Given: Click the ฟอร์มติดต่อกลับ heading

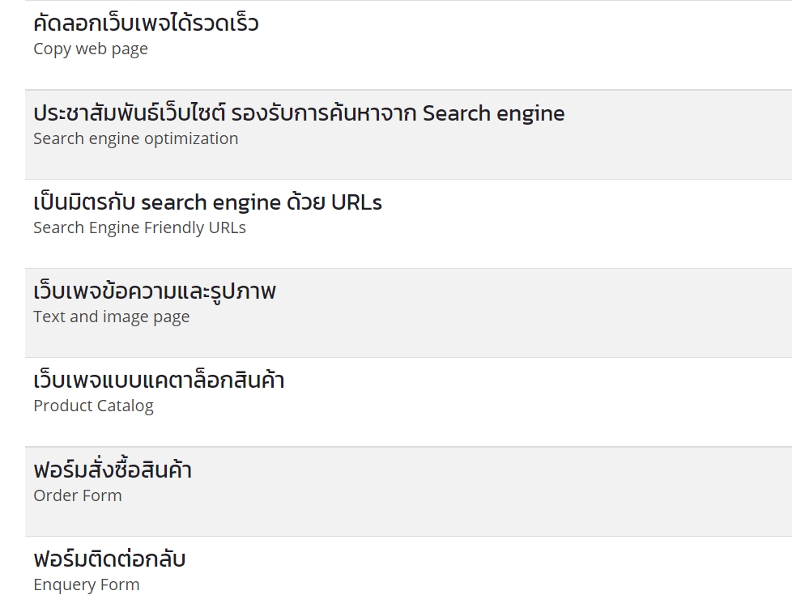Looking at the screenshot, I should 109,559.
